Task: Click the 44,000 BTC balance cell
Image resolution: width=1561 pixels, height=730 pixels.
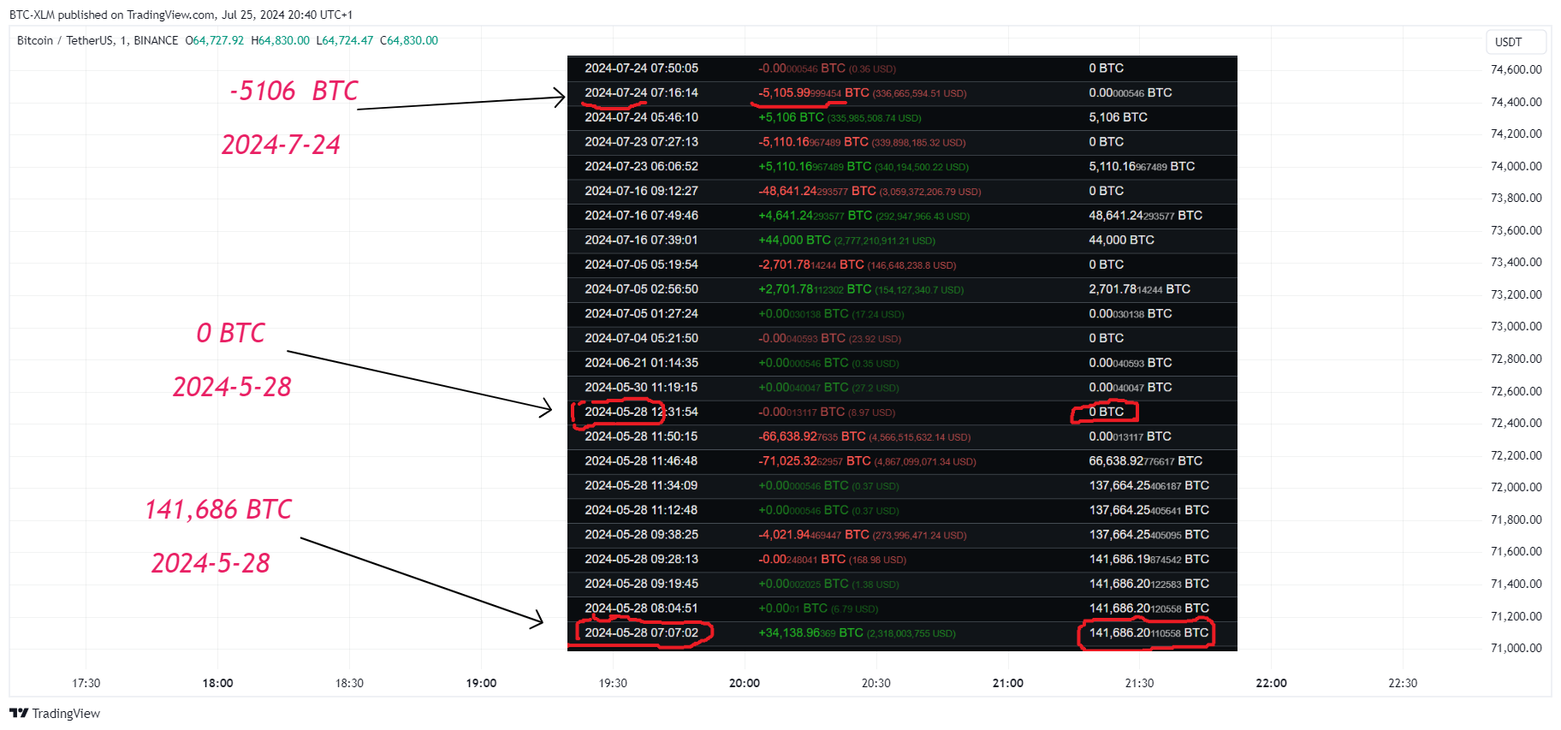Action: 1122,240
